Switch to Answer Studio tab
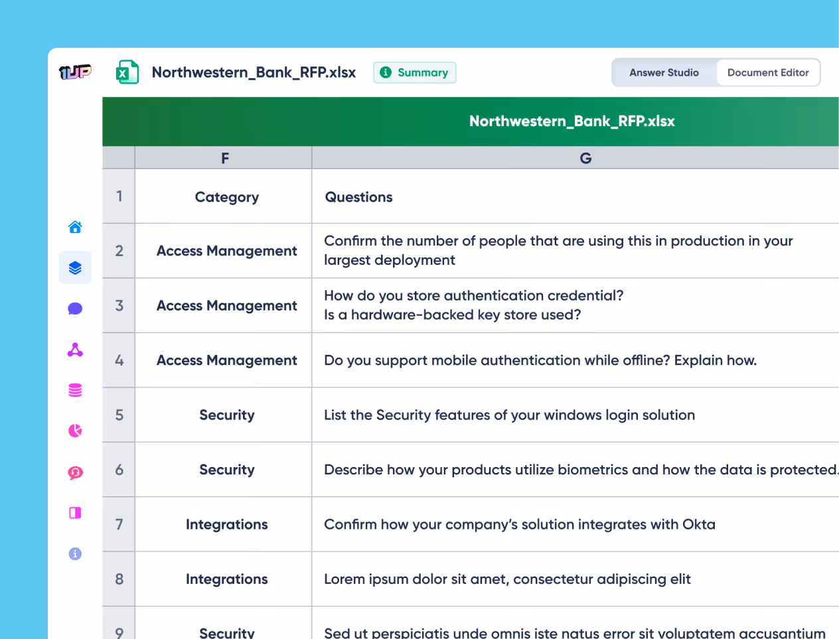This screenshot has width=839, height=639. tap(664, 72)
